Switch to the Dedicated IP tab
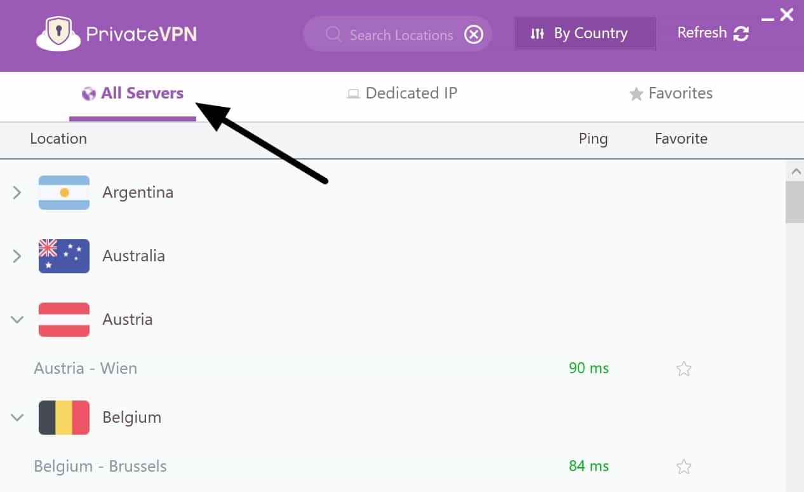 [x=402, y=93]
